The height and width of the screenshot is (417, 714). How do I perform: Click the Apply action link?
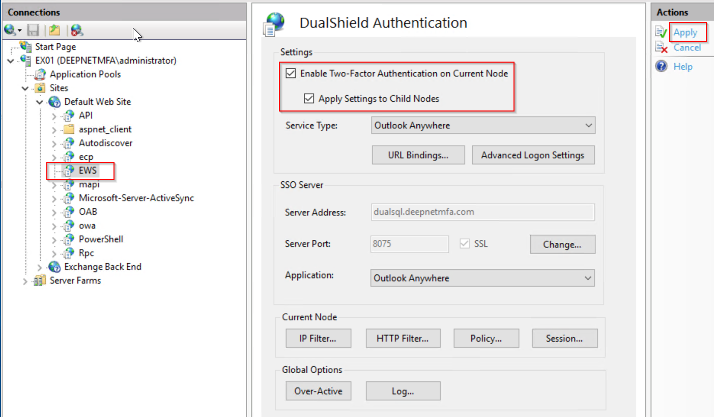click(686, 33)
